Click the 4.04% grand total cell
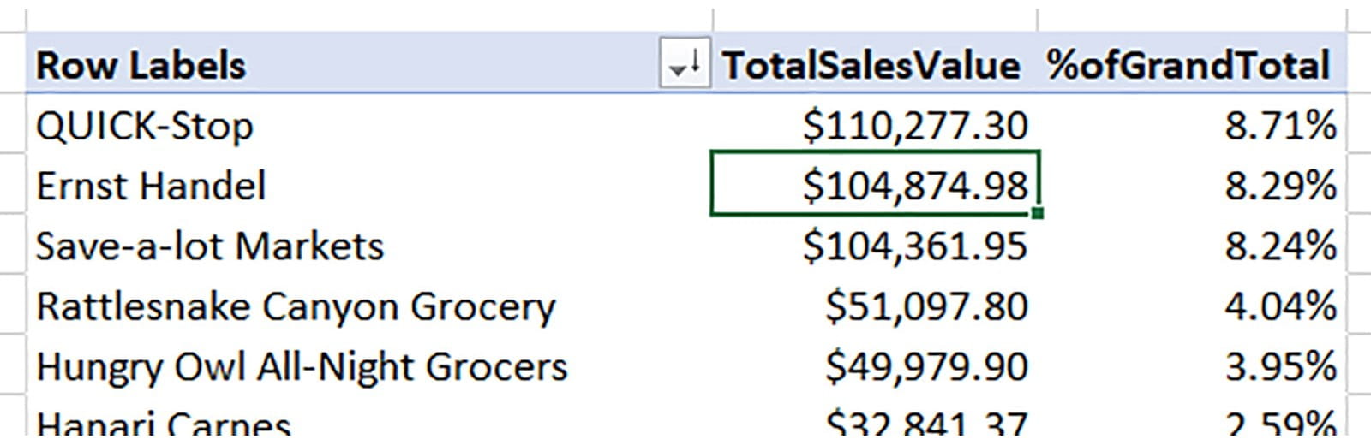 point(1279,306)
